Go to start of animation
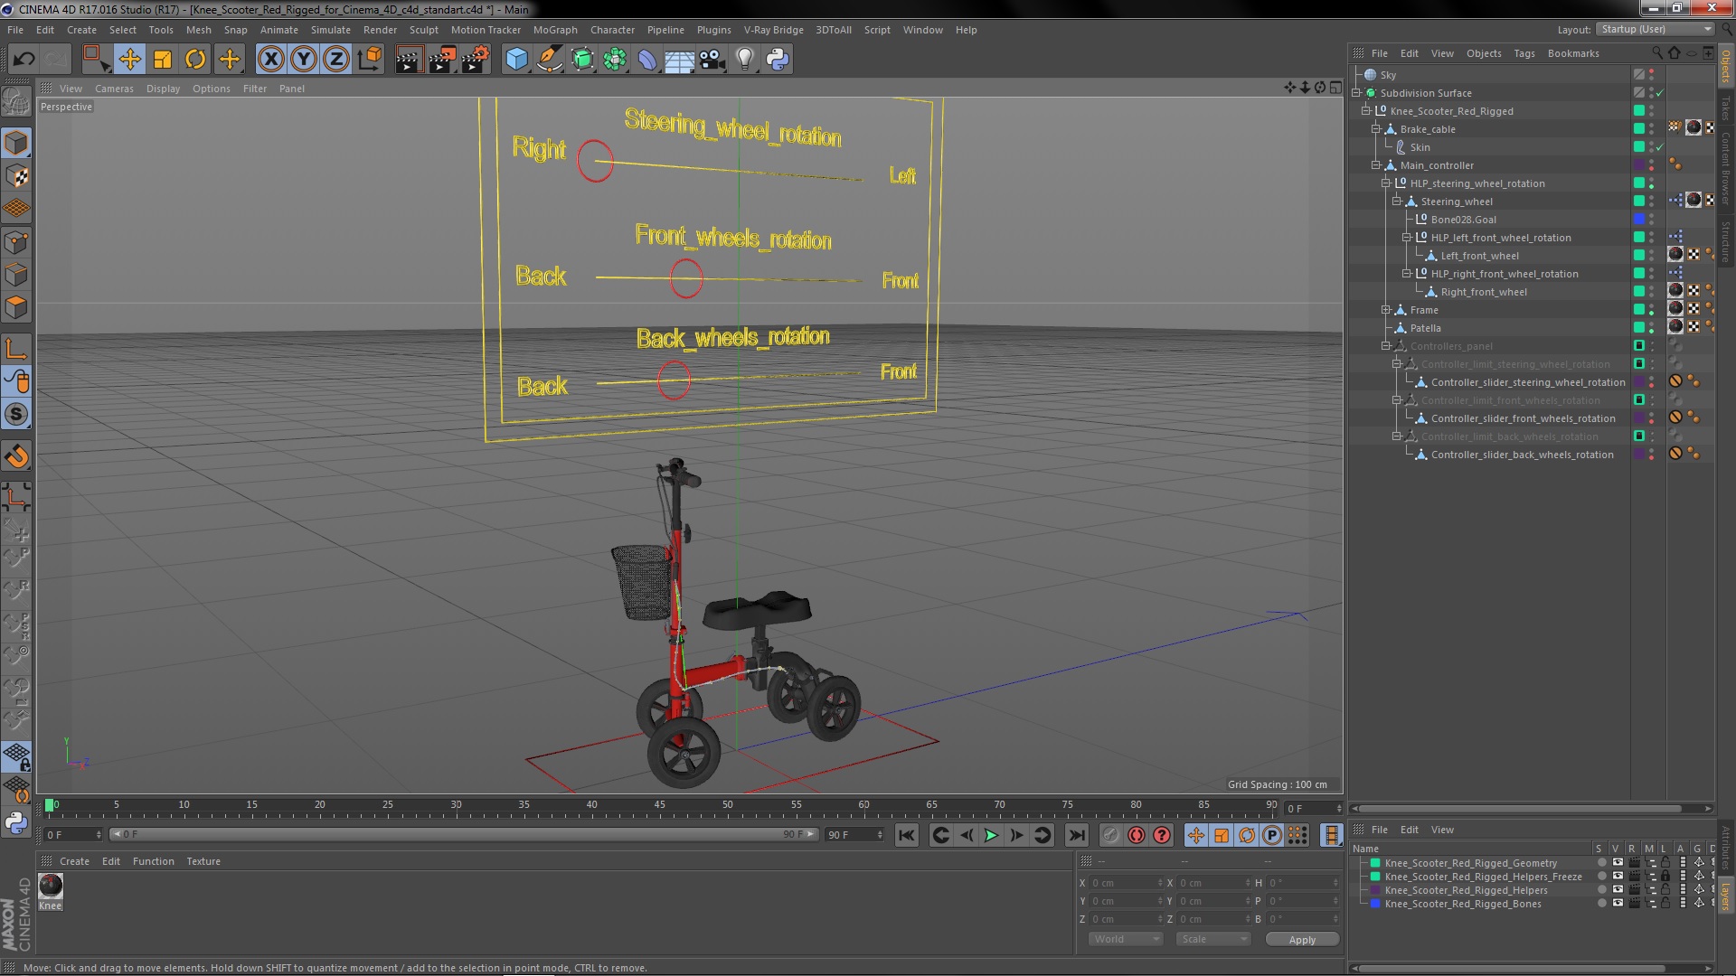Screen dimensions: 1736x976 point(906,836)
